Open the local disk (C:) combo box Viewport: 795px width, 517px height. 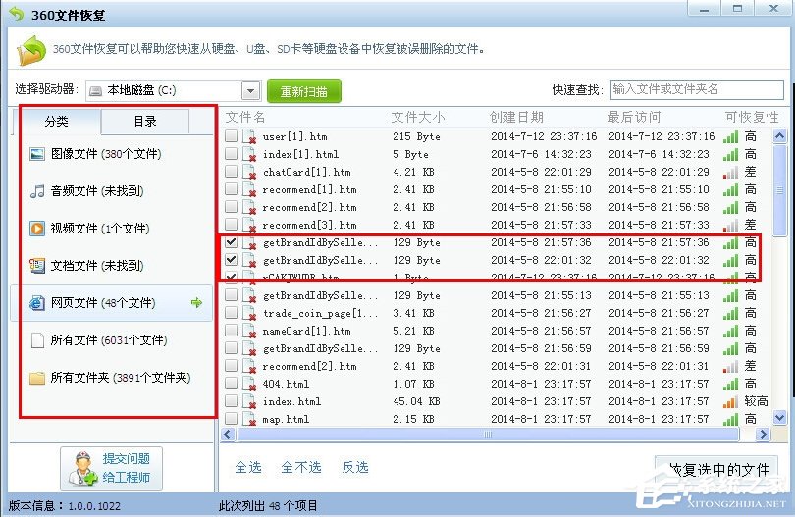pyautogui.click(x=173, y=91)
